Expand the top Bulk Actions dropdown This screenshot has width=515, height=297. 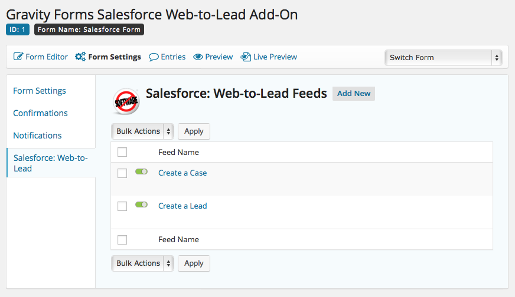(142, 131)
